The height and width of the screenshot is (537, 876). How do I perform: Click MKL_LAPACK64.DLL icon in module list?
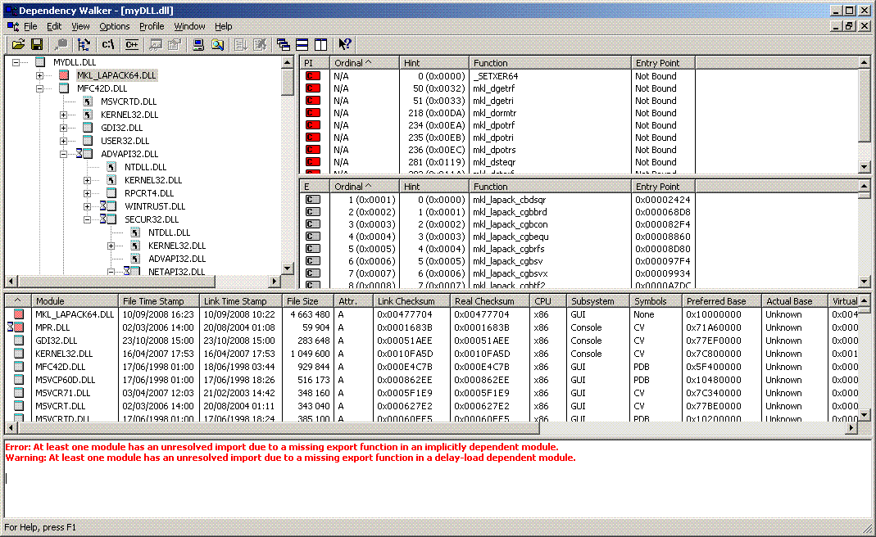19,314
